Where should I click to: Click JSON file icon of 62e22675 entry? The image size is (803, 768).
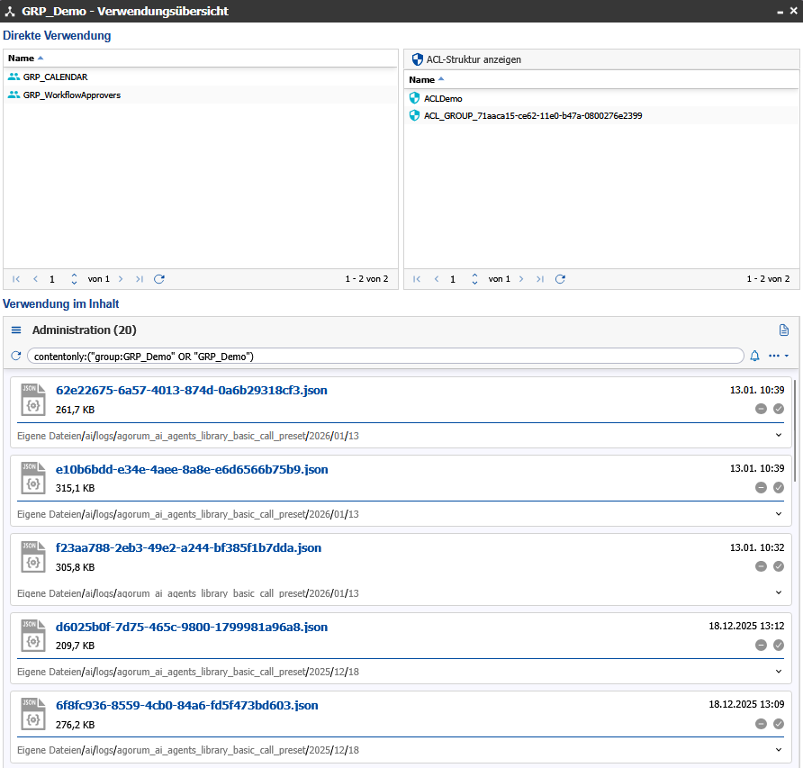click(32, 401)
